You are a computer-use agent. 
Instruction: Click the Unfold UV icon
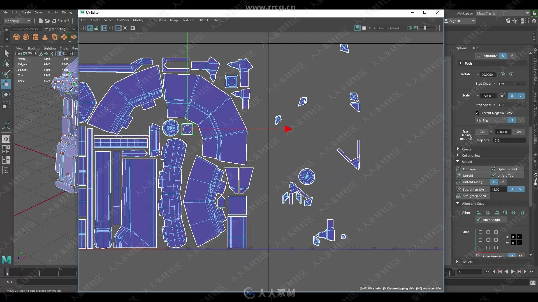click(458, 176)
